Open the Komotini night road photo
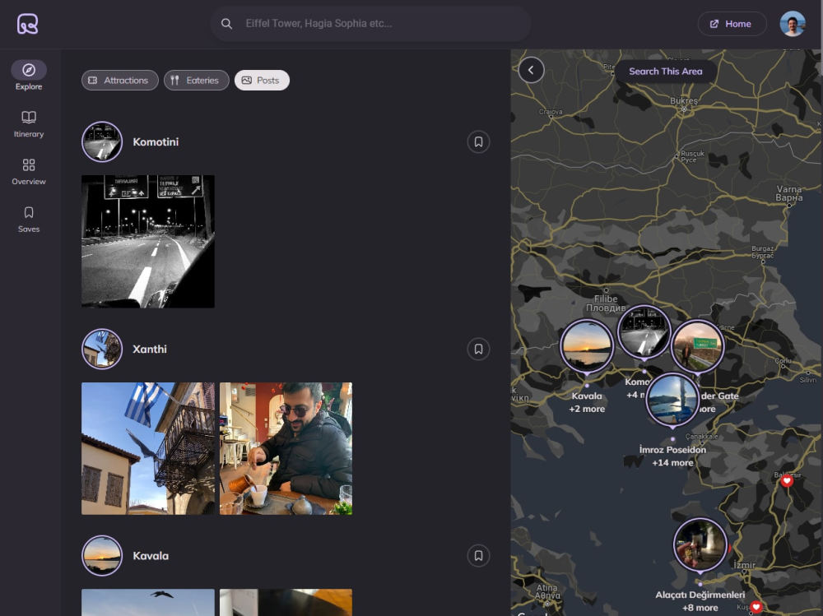 148,241
